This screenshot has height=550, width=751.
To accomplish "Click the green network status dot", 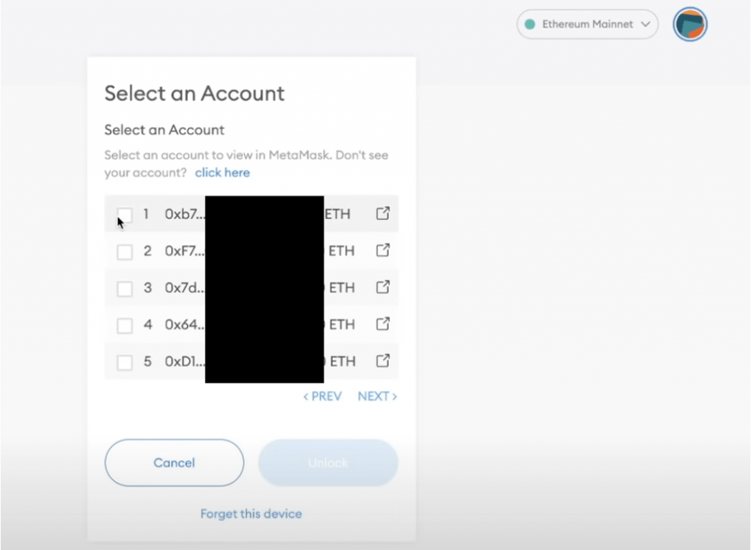I will [530, 25].
